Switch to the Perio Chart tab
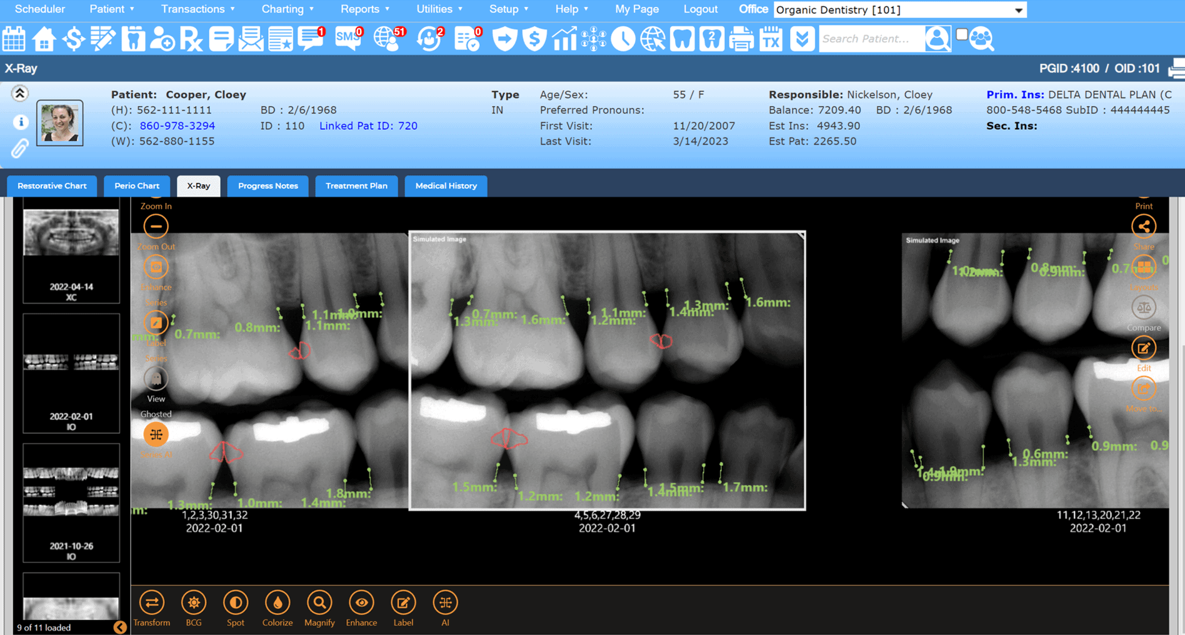The image size is (1185, 635). coord(137,186)
